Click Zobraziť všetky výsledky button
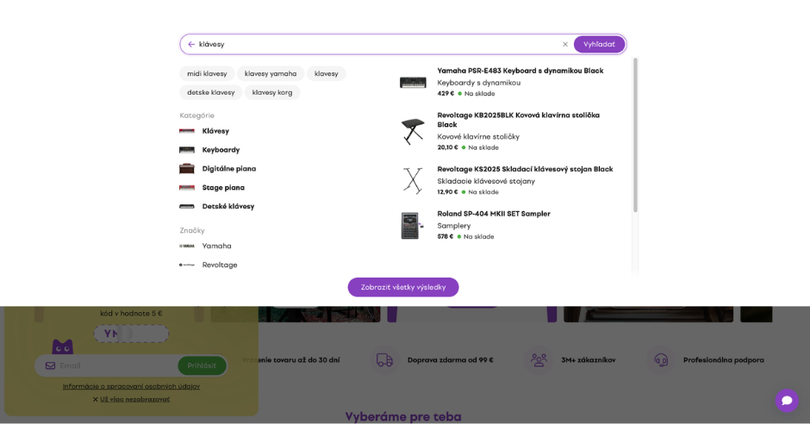Screen dimensions: 810x431 (403, 287)
